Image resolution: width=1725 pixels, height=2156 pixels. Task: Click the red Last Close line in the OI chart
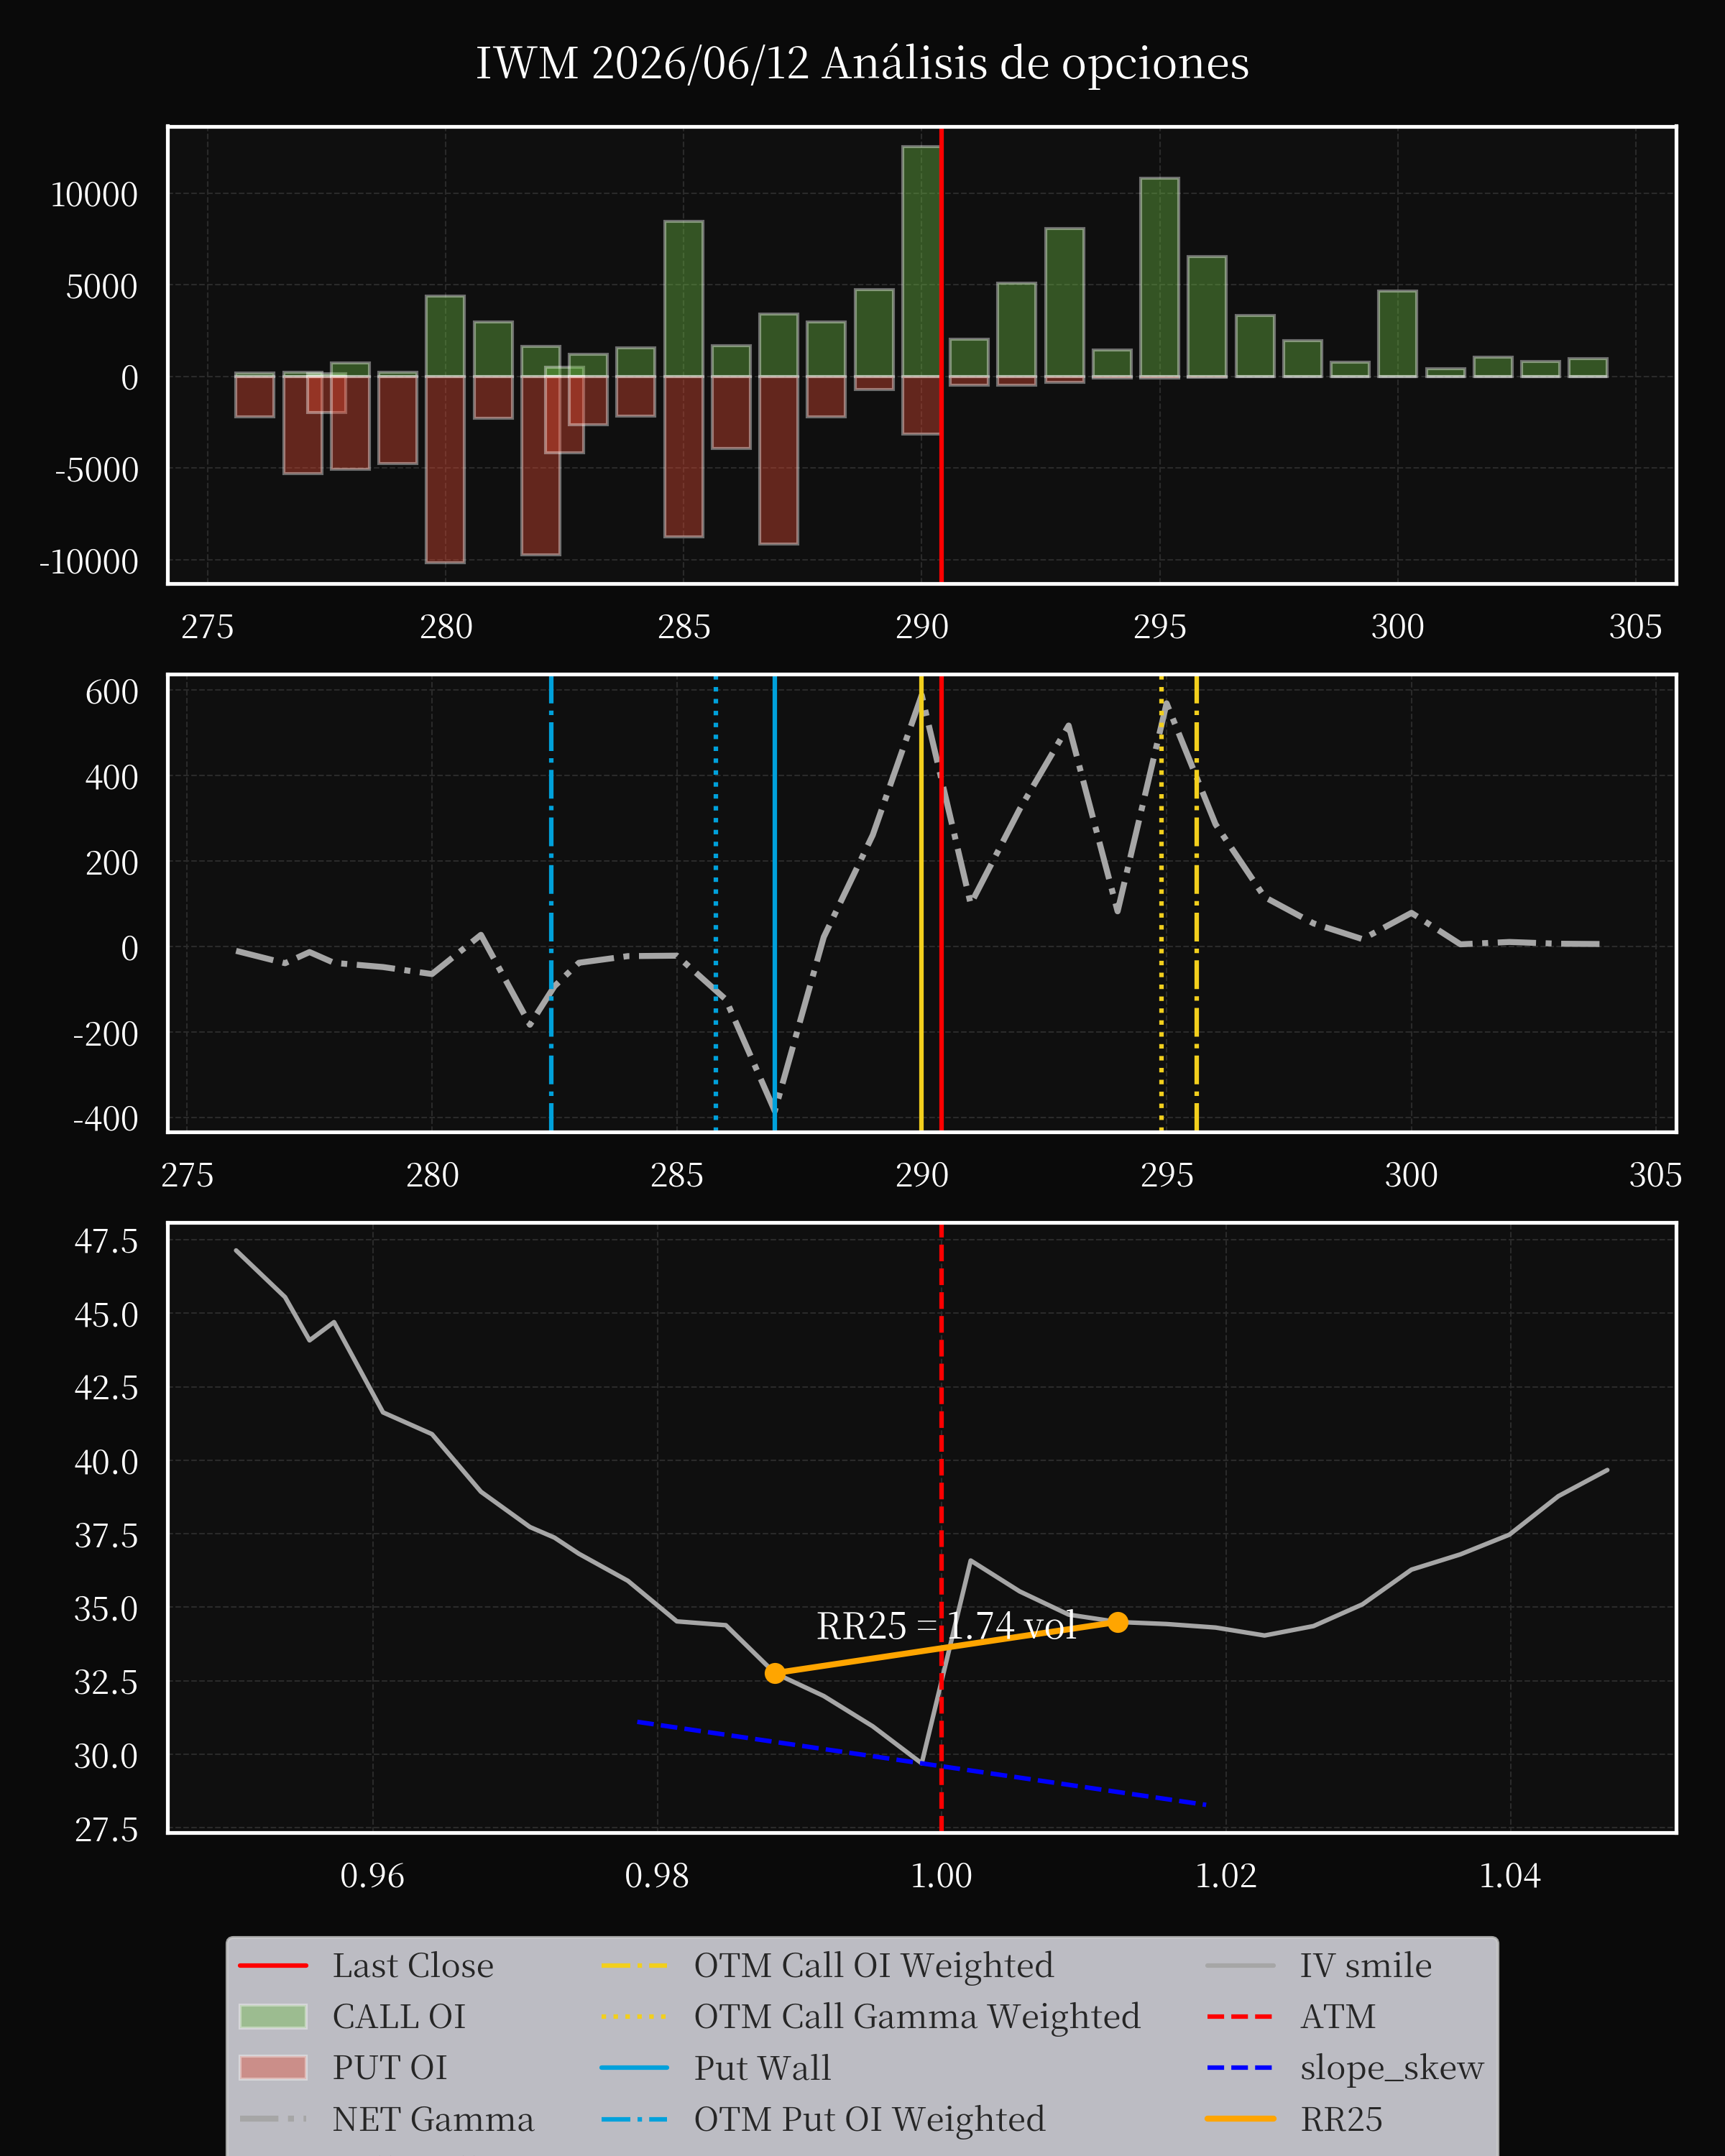(x=941, y=355)
